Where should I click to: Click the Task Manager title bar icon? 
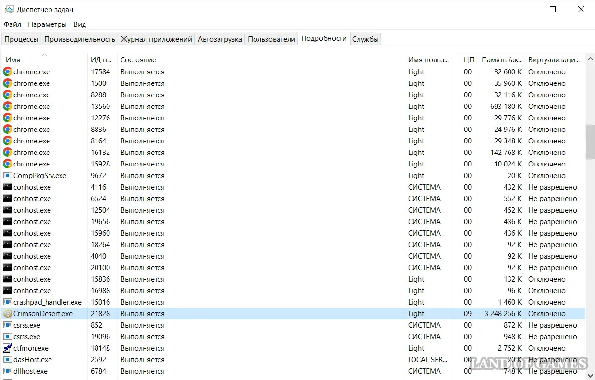9,10
